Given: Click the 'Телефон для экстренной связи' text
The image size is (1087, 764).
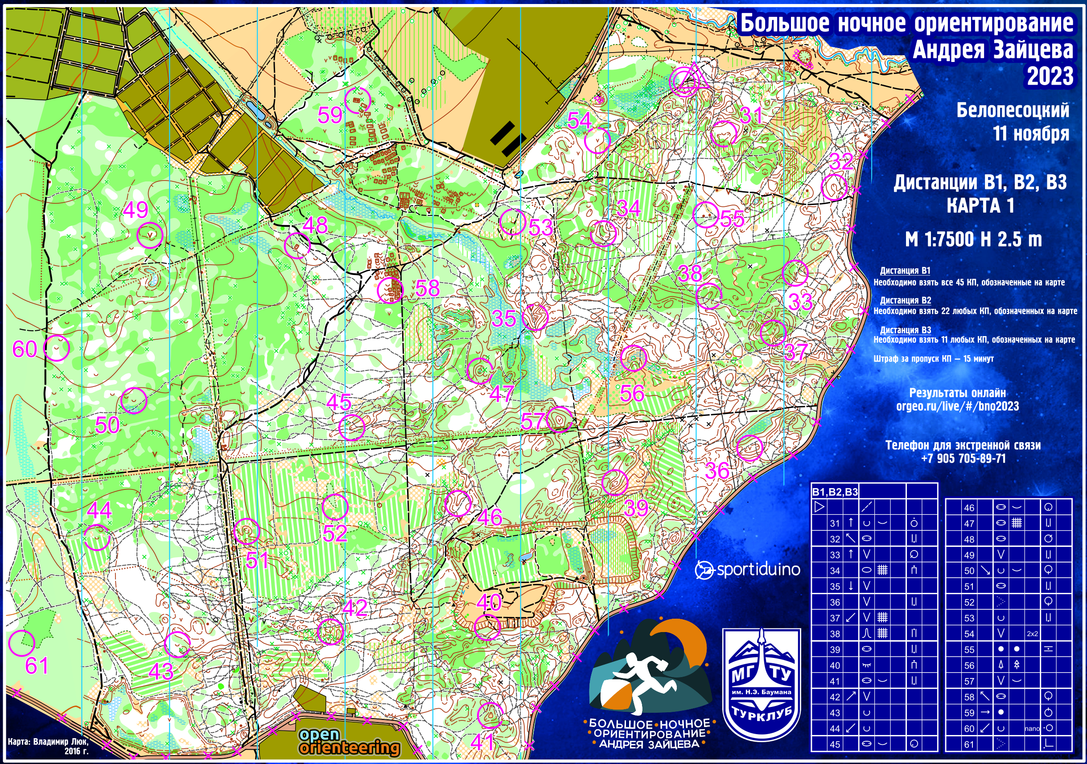Looking at the screenshot, I should coord(963,445).
